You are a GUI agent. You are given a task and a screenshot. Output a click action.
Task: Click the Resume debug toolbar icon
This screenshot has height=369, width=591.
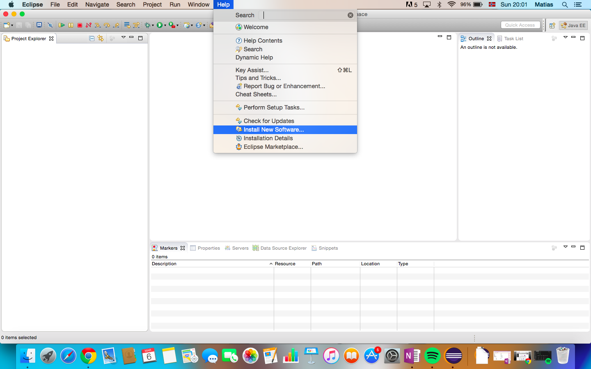point(62,25)
